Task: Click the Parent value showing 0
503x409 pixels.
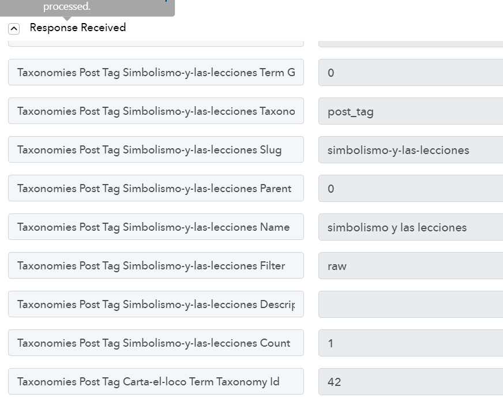Action: [411, 189]
